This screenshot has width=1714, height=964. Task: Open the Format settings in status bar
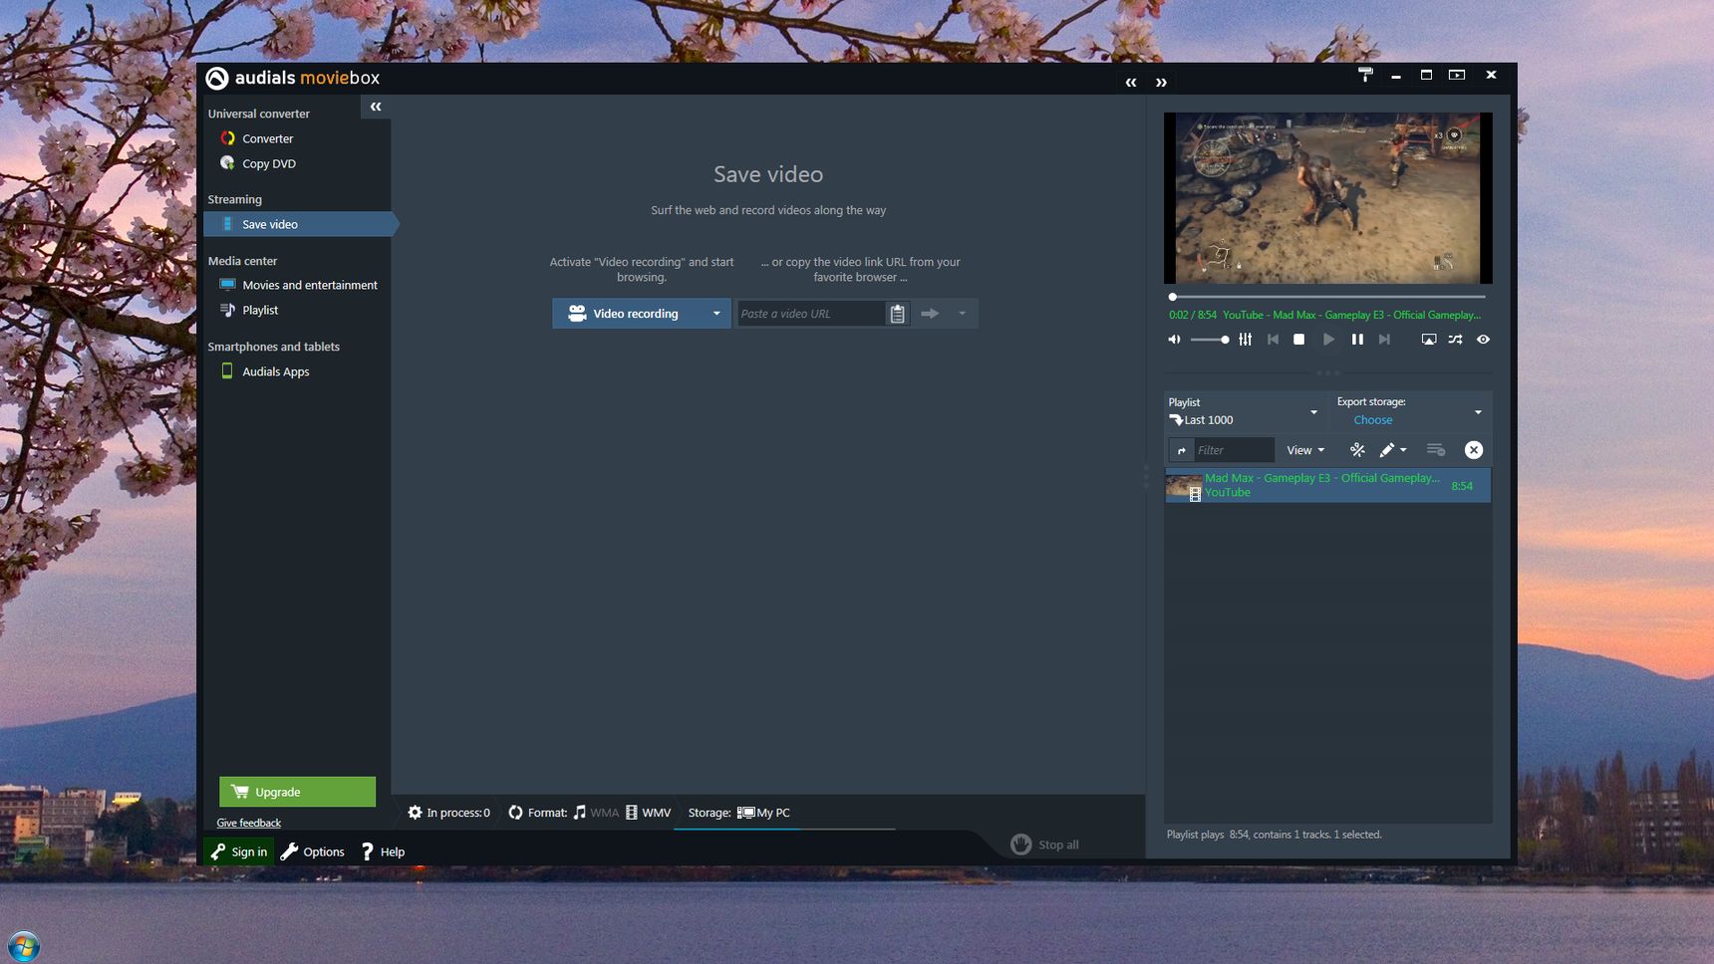click(x=537, y=813)
